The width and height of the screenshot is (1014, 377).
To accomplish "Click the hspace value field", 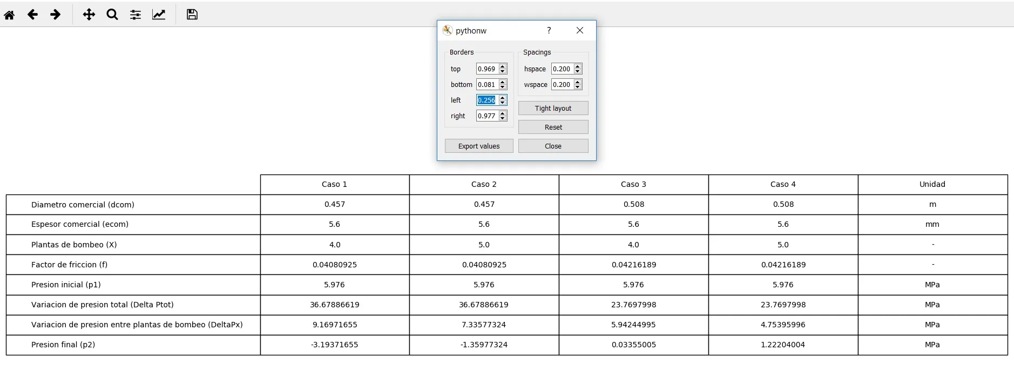I will [562, 69].
